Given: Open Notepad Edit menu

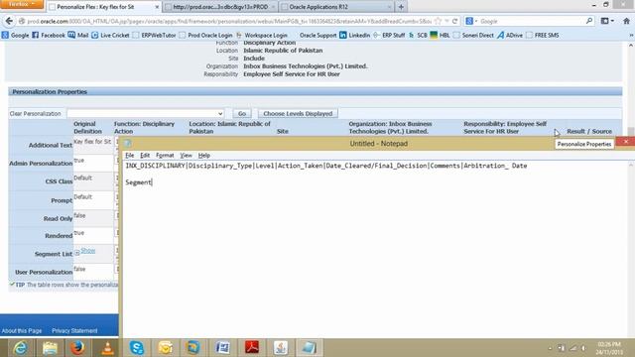Looking at the screenshot, I should pyautogui.click(x=145, y=156).
